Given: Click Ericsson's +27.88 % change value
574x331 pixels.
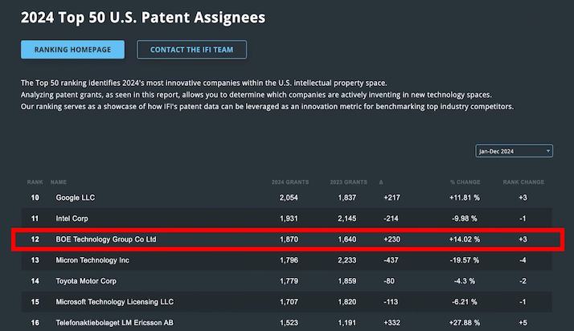Looking at the screenshot, I should click(465, 322).
